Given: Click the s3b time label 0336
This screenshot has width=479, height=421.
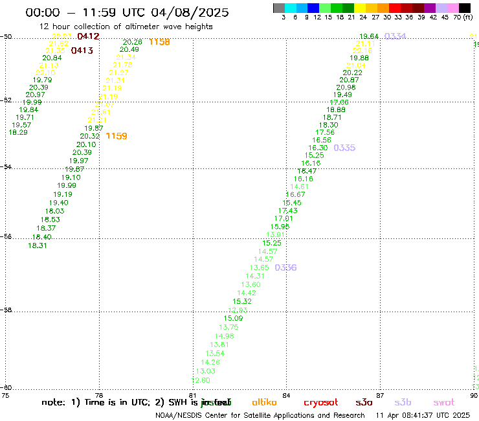Looking at the screenshot, I should 285,267.
